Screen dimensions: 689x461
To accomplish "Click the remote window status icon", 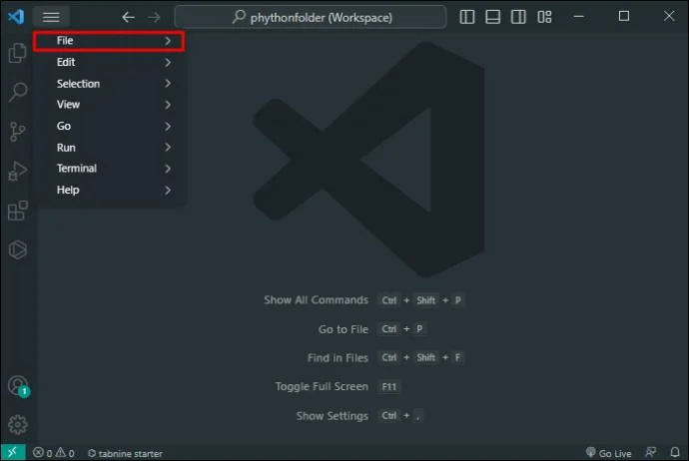I will [12, 452].
